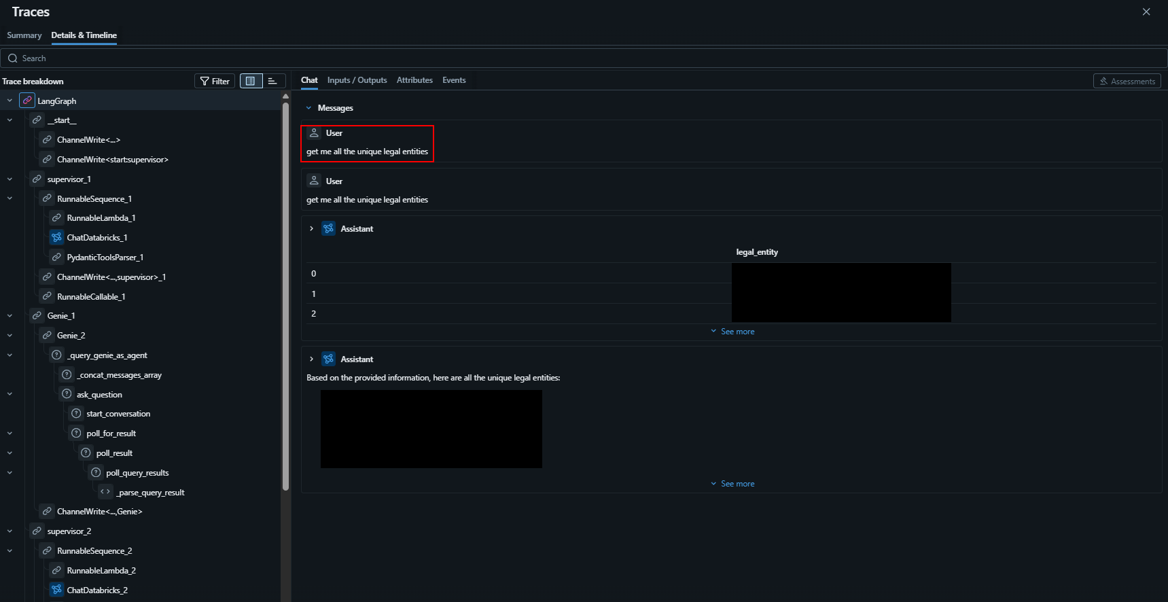Open the Inputs / Outputs tab
This screenshot has width=1168, height=602.
point(357,80)
